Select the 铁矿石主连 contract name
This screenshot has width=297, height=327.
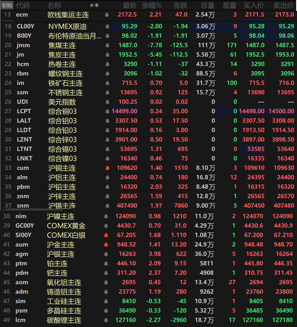(x=66, y=83)
